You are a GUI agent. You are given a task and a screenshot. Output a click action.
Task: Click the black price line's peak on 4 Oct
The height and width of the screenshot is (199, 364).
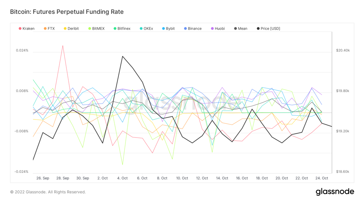point(122,56)
